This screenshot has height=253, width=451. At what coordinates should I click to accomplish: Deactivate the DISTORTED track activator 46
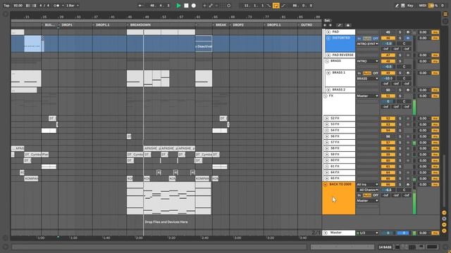[388, 38]
